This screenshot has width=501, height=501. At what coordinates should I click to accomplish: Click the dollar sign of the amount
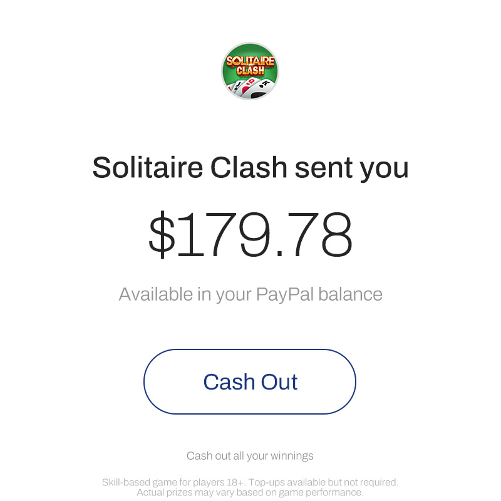[x=162, y=236]
